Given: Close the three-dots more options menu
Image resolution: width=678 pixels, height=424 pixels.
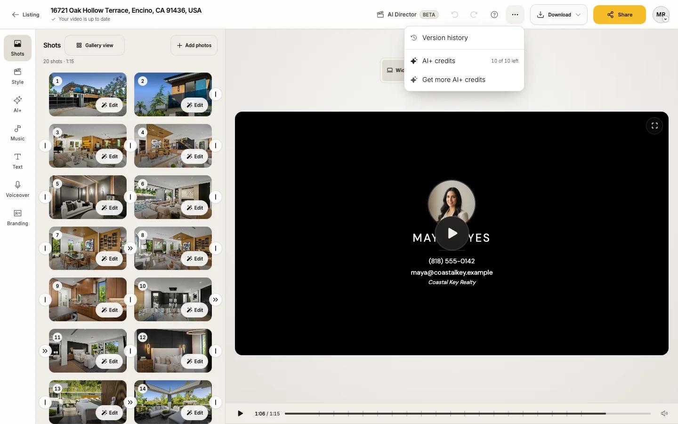Looking at the screenshot, I should [x=515, y=15].
